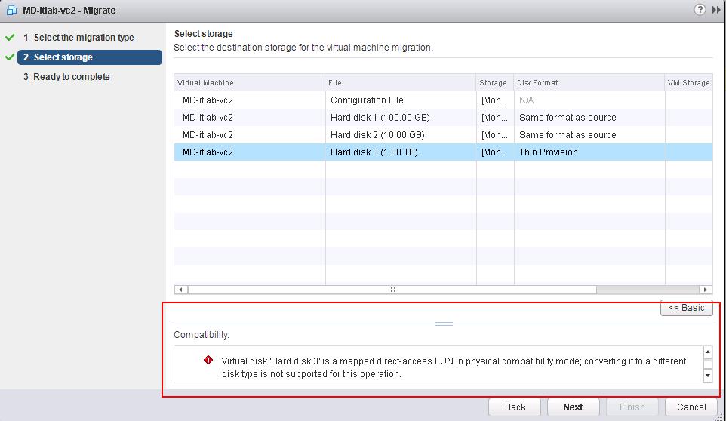This screenshot has height=421, width=726.
Task: Select step 2 Select storage
Action: [90, 57]
